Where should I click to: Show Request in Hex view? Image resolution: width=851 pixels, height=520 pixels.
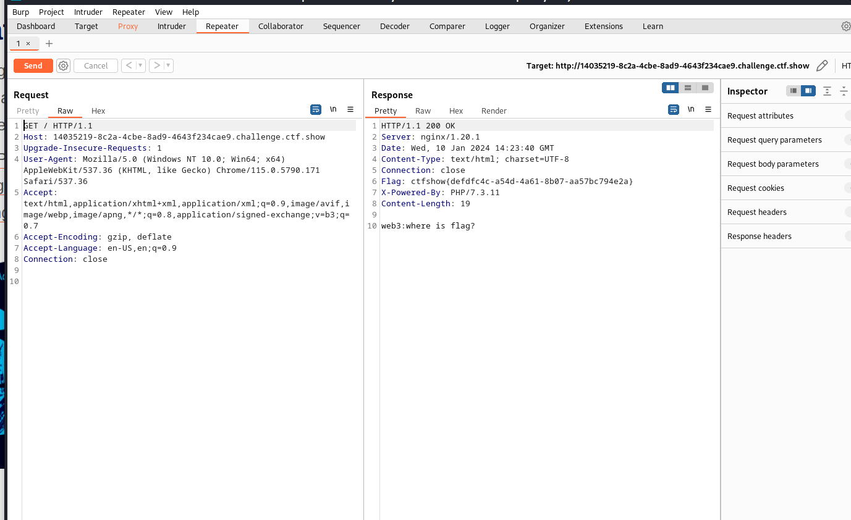pyautogui.click(x=98, y=111)
